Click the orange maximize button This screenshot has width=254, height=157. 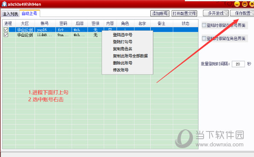pos(245,4)
